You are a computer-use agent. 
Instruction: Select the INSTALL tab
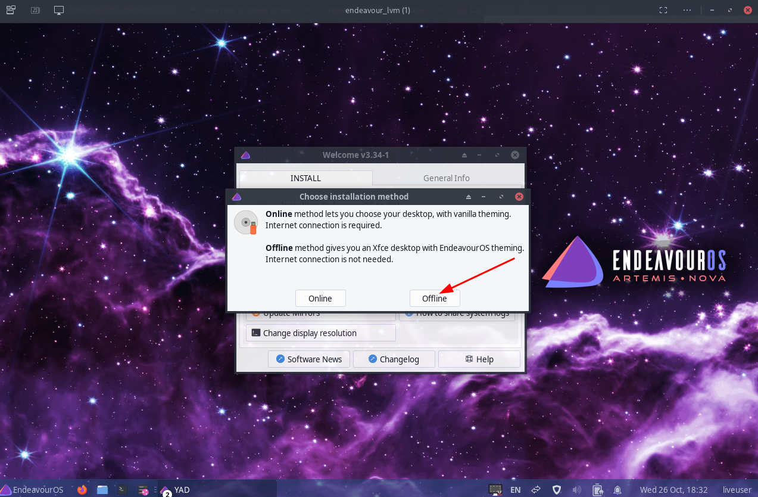pos(305,178)
